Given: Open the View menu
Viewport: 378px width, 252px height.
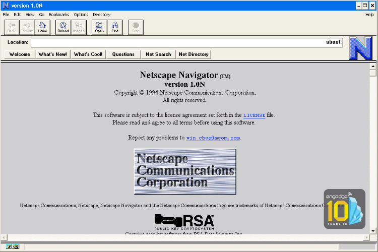Looking at the screenshot, I should pyautogui.click(x=30, y=15).
